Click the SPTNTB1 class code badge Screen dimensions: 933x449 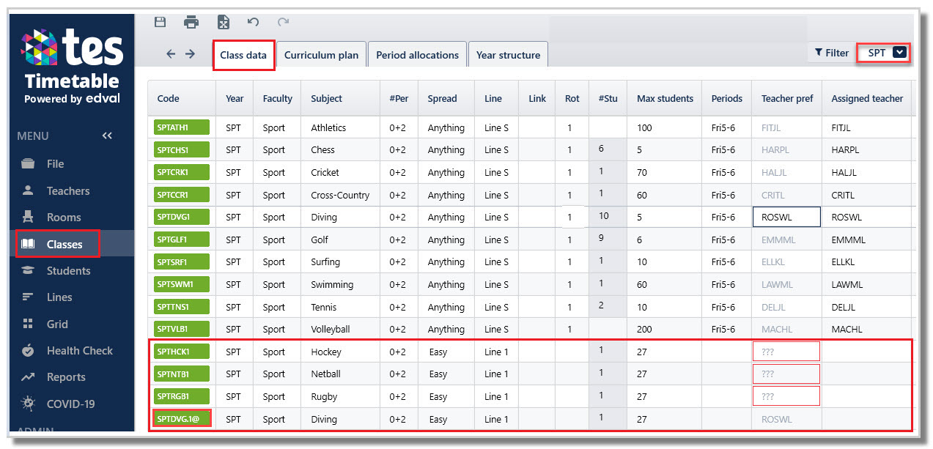[182, 374]
